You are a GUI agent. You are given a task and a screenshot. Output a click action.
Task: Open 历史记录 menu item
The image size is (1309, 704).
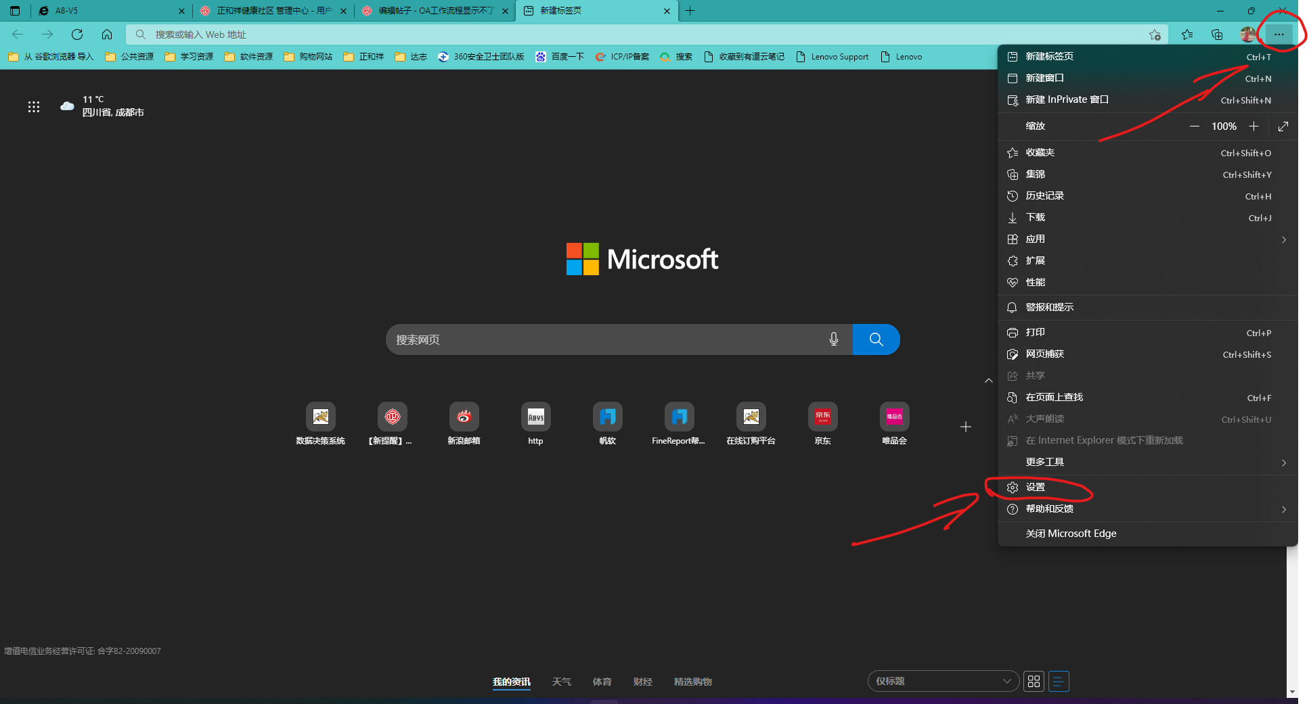[1147, 196]
